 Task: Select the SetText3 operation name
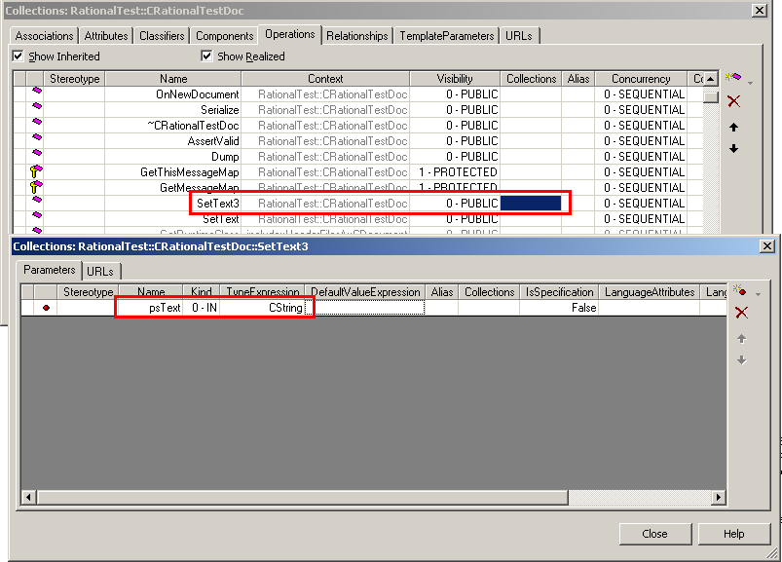(x=218, y=203)
